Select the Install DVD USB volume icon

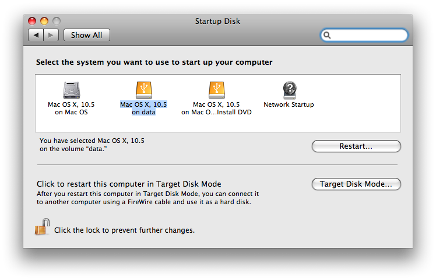pos(216,89)
